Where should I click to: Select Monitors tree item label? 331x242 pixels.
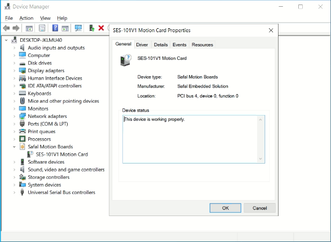[x=38, y=108]
